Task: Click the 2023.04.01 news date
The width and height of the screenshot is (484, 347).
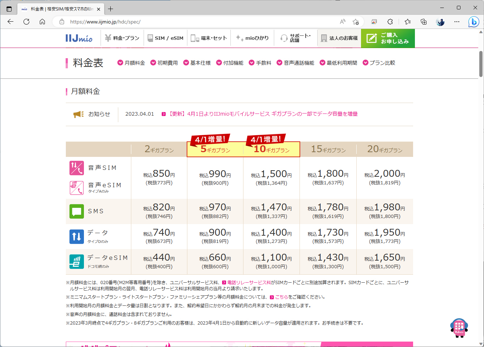Action: point(140,114)
